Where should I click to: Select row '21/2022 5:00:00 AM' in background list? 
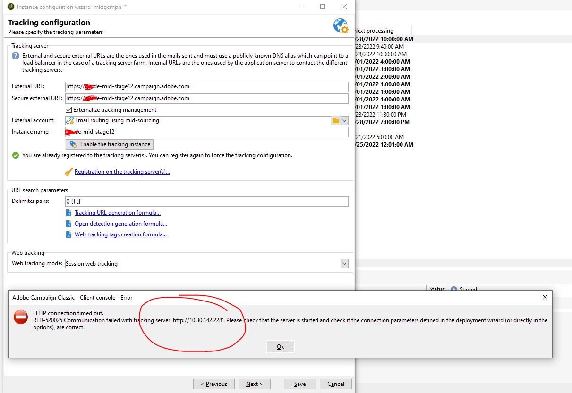click(463, 137)
